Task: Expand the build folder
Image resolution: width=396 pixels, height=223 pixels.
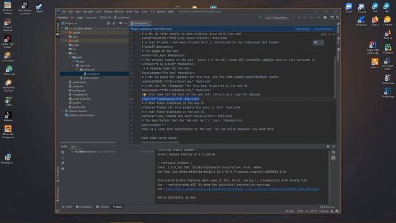Action: 66,41
